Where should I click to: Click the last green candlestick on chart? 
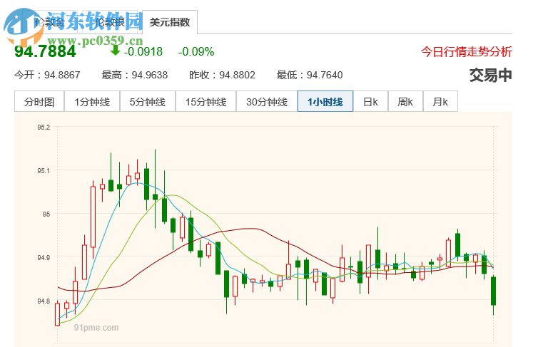click(x=494, y=291)
